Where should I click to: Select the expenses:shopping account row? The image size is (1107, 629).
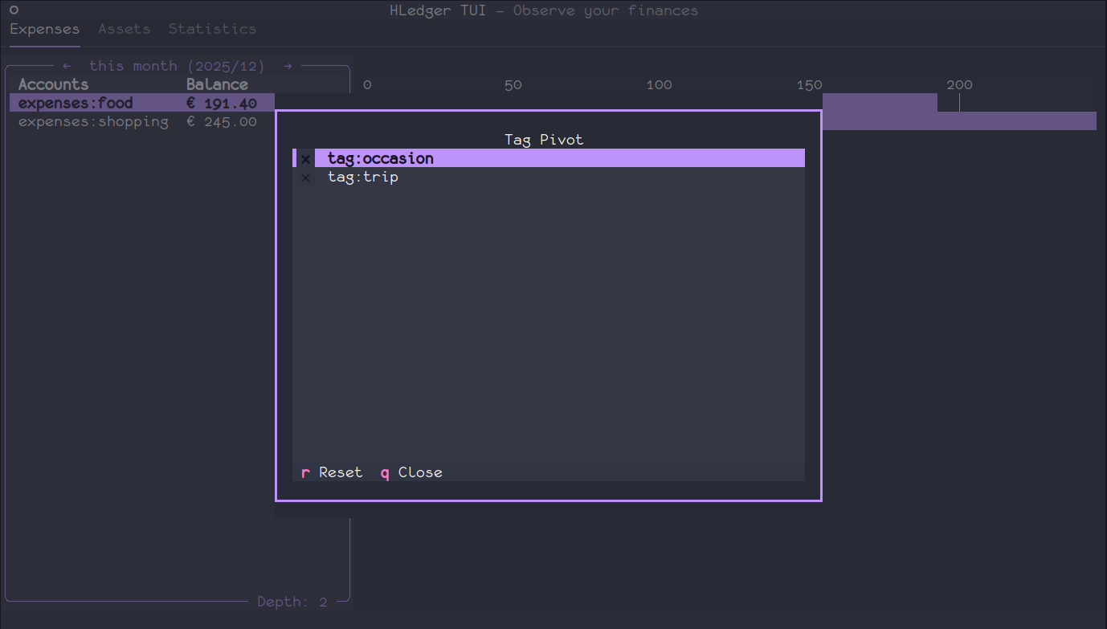coord(93,122)
